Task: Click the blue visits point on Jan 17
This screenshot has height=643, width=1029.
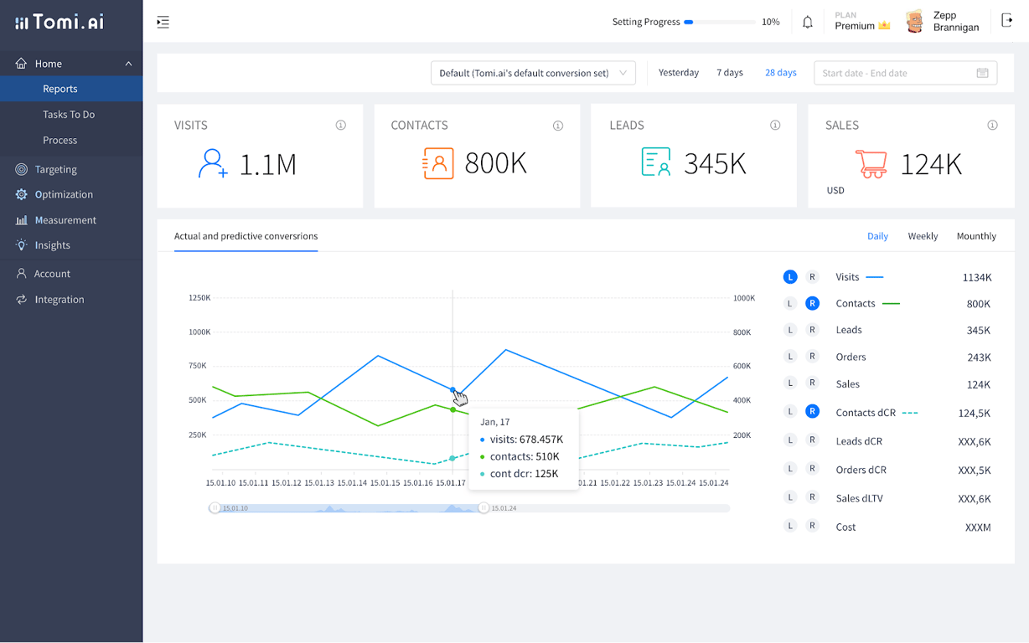Action: pyautogui.click(x=453, y=390)
